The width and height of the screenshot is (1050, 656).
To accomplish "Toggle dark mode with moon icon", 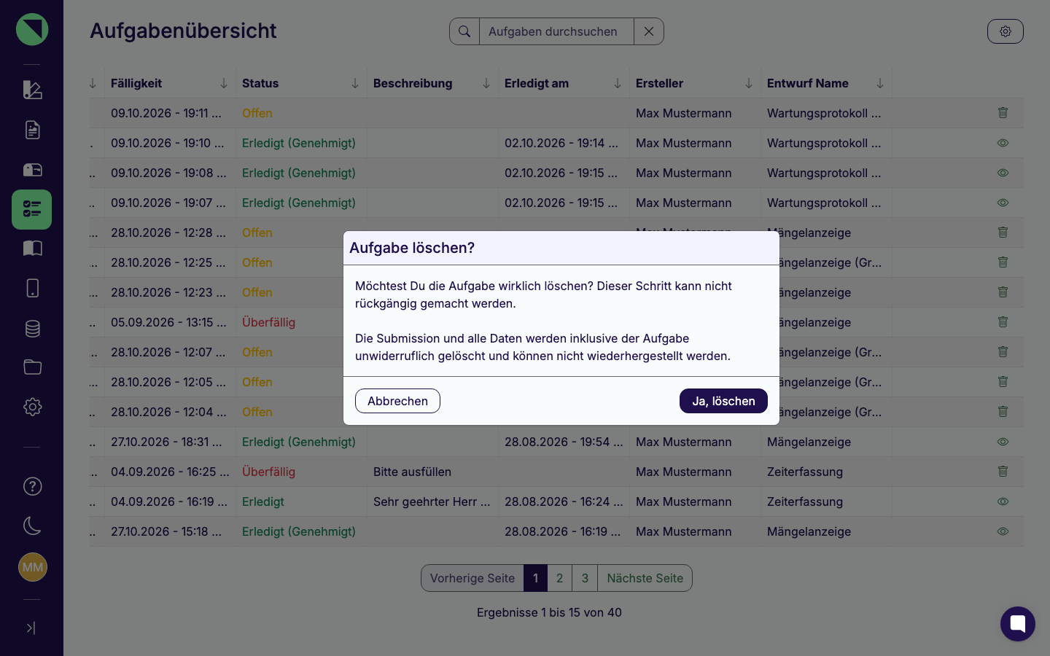I will pos(32,526).
